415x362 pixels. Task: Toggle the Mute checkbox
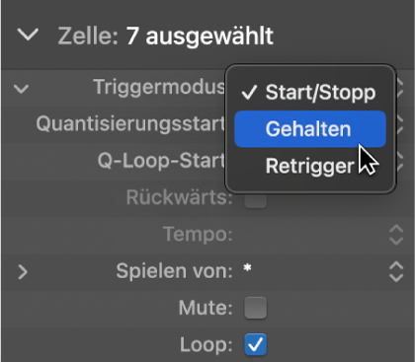(x=255, y=308)
